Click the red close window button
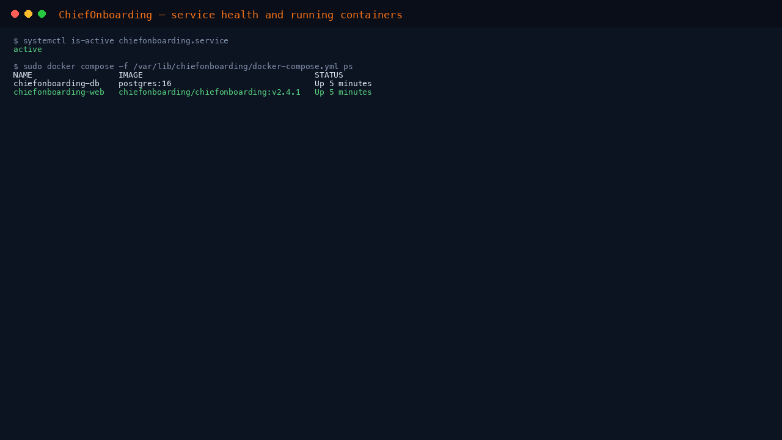Screen dimensions: 782x440 pyautogui.click(x=15, y=14)
